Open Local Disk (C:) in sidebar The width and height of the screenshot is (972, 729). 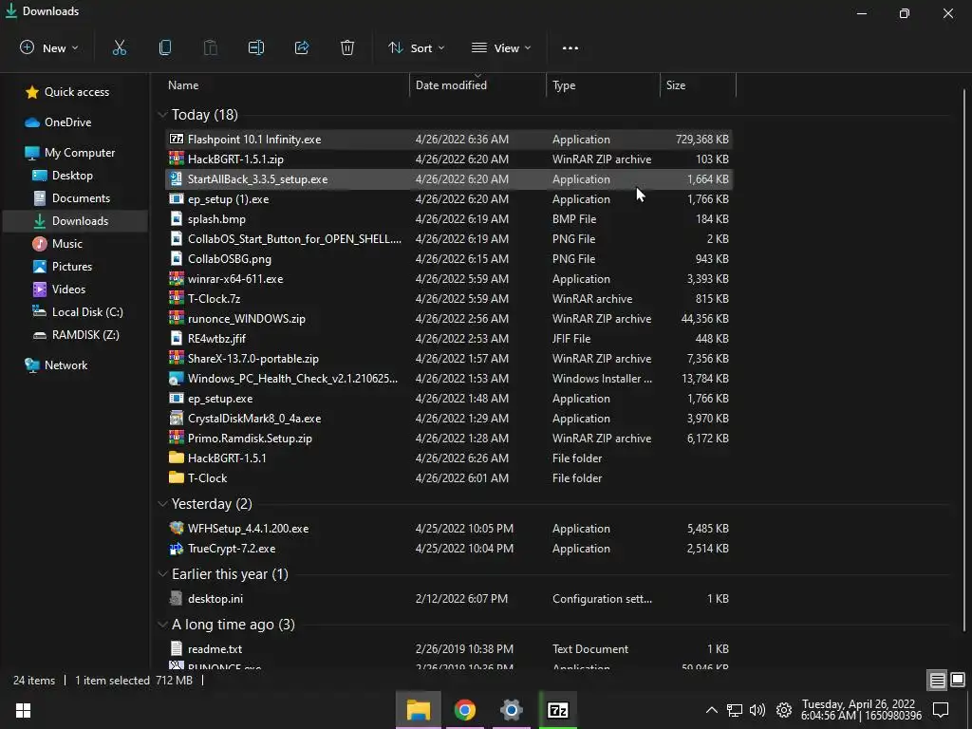point(78,311)
